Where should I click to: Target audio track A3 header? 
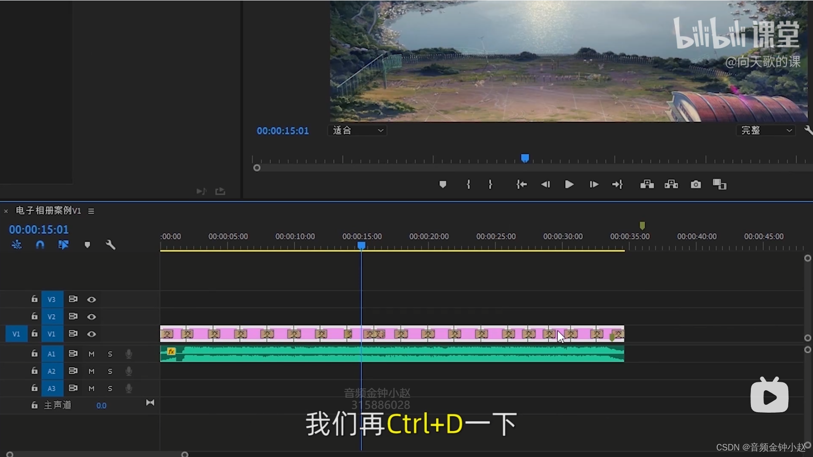(52, 388)
